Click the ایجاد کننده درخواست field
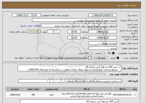Screen dimensions: 145x103 (x=79, y=26)
